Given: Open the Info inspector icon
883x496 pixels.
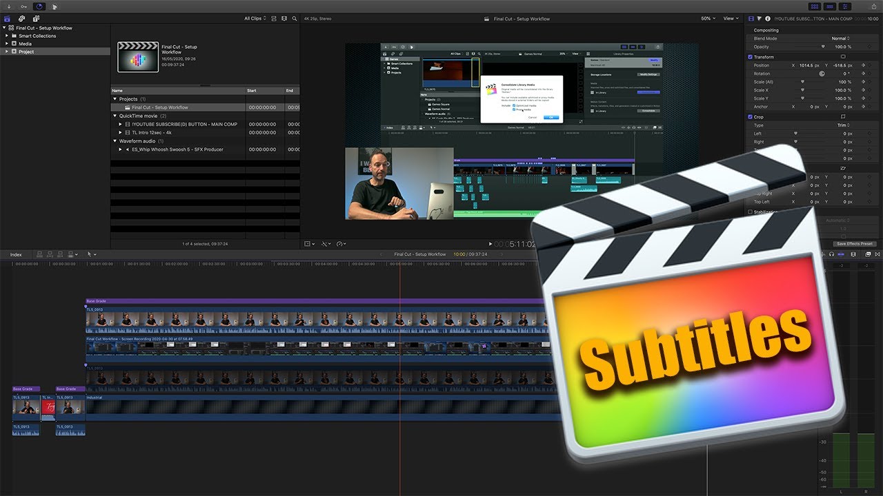Looking at the screenshot, I should [x=766, y=19].
